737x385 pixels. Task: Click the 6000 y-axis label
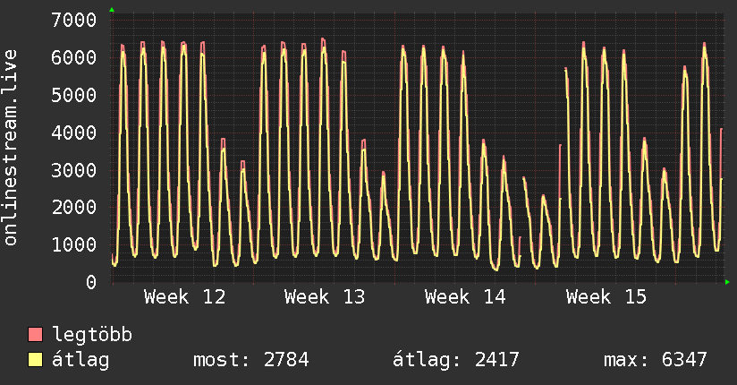click(x=74, y=58)
